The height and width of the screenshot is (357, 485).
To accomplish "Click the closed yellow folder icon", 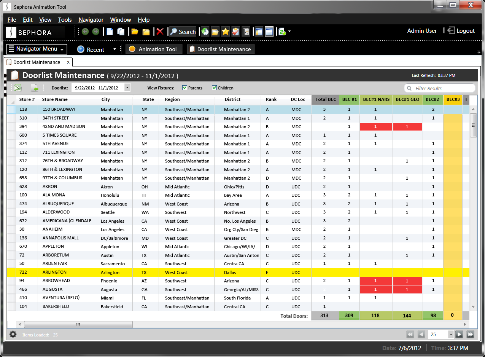I will pos(146,32).
